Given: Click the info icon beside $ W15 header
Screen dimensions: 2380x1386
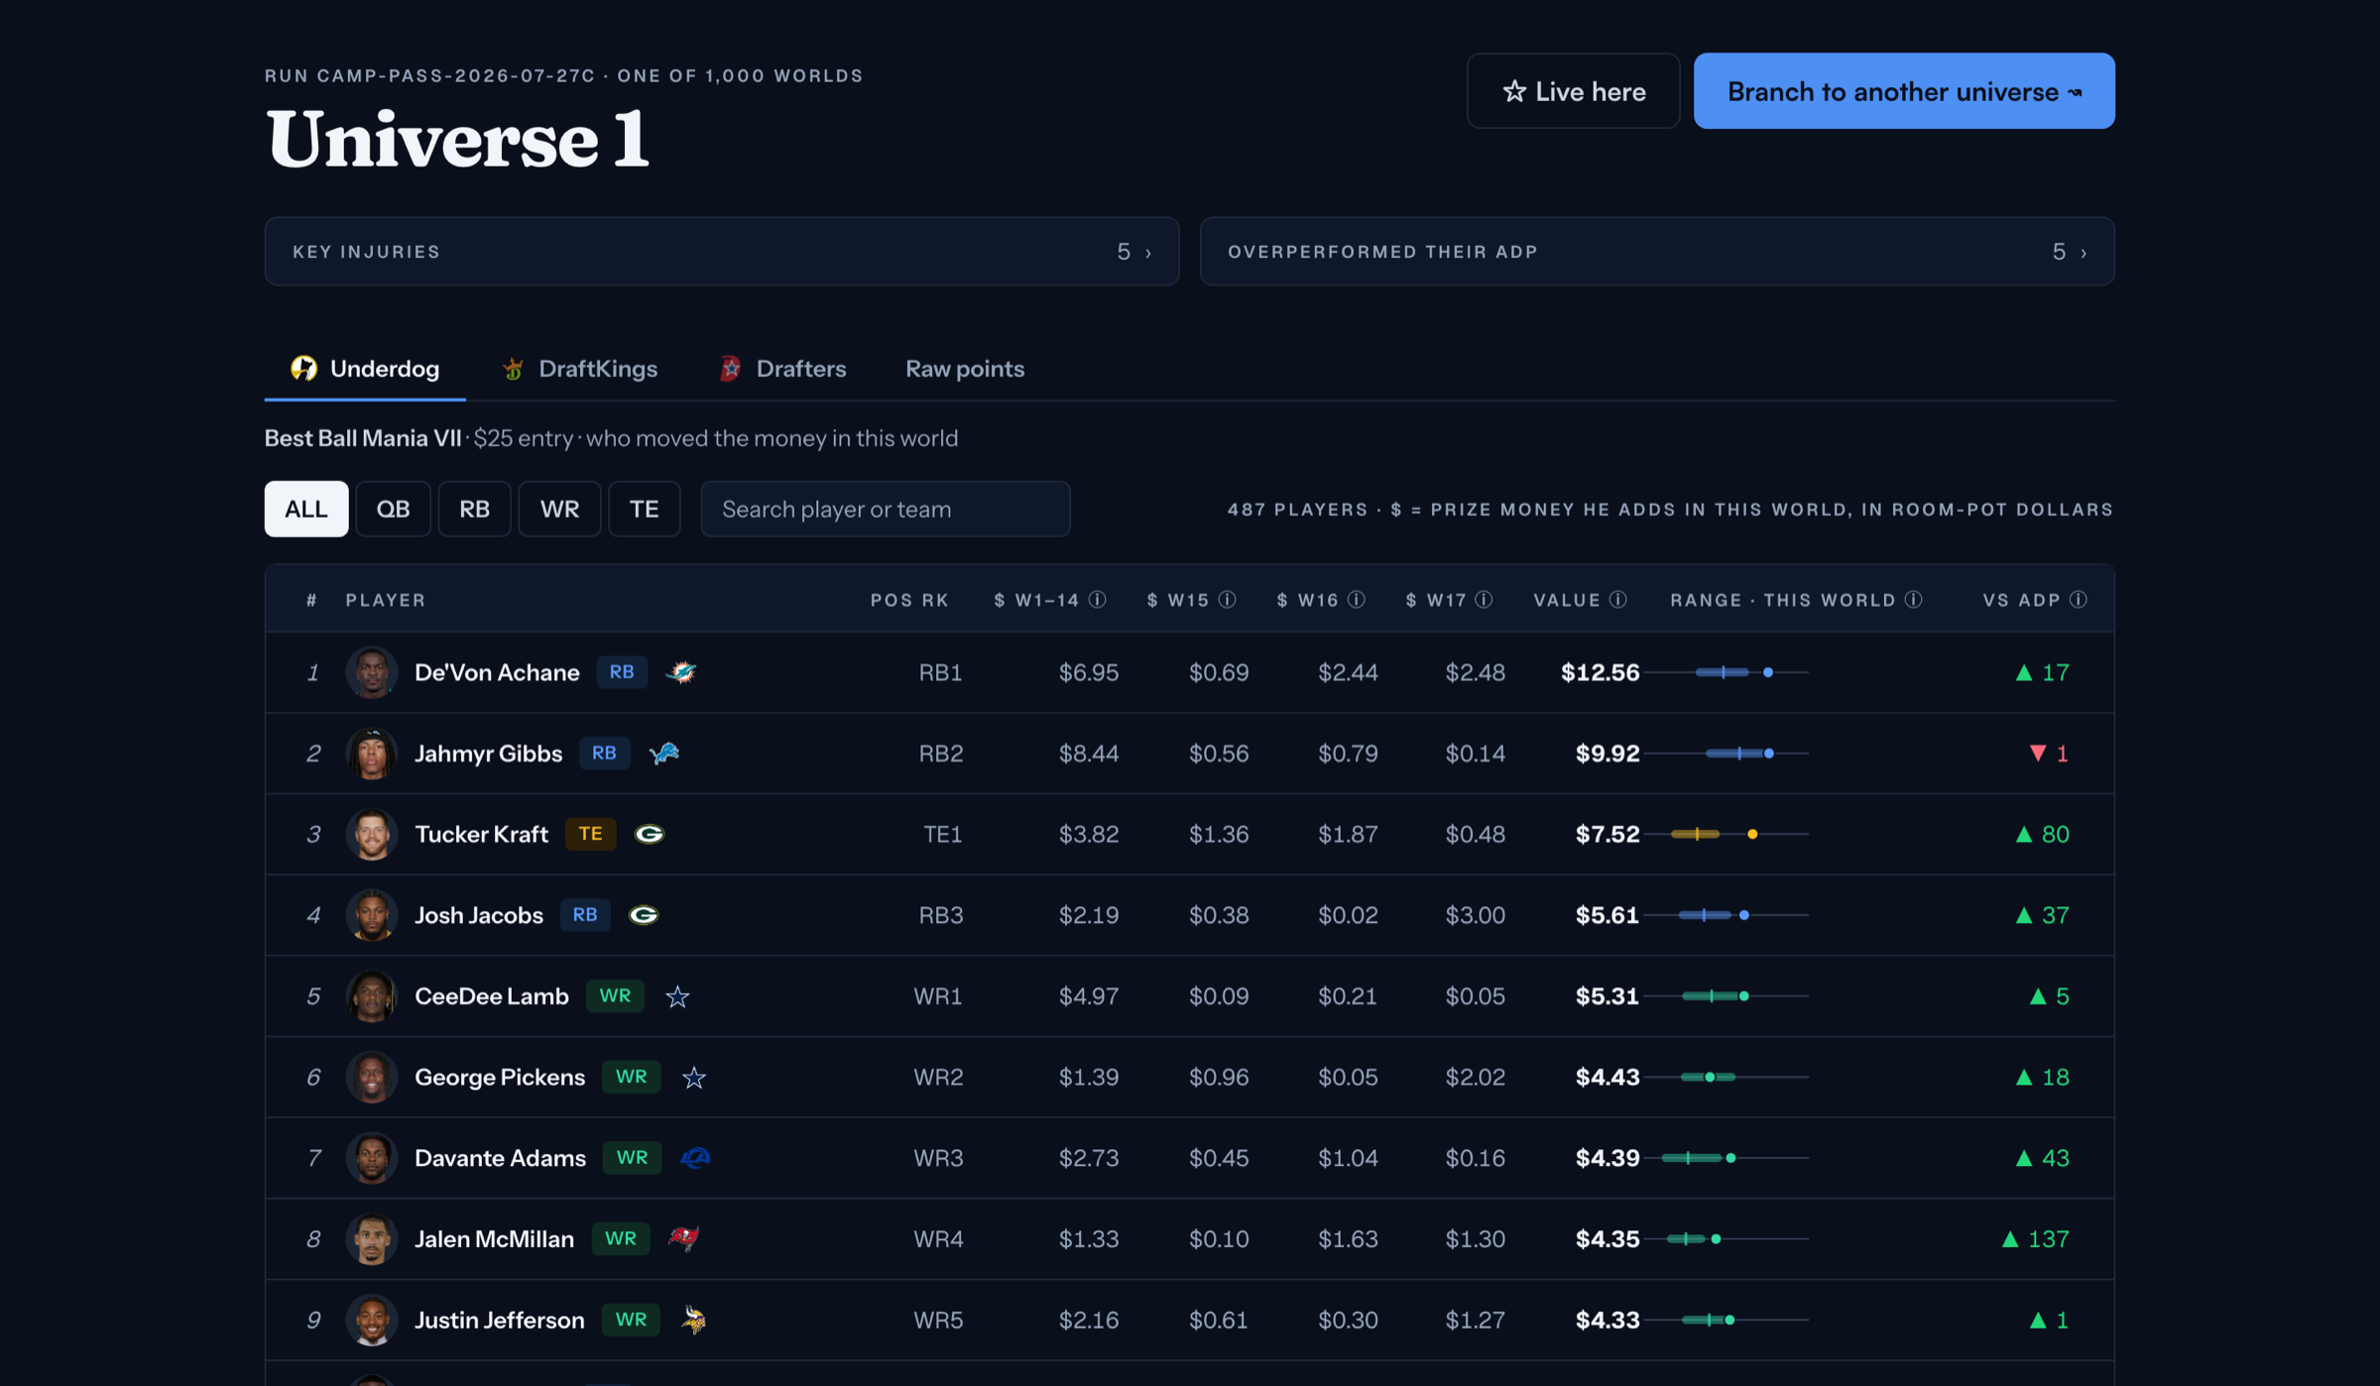Looking at the screenshot, I should [x=1227, y=600].
